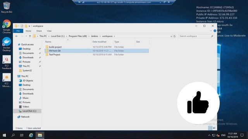Select Music in the navigation pane
This screenshot has height=139, width=248.
point(26,98)
